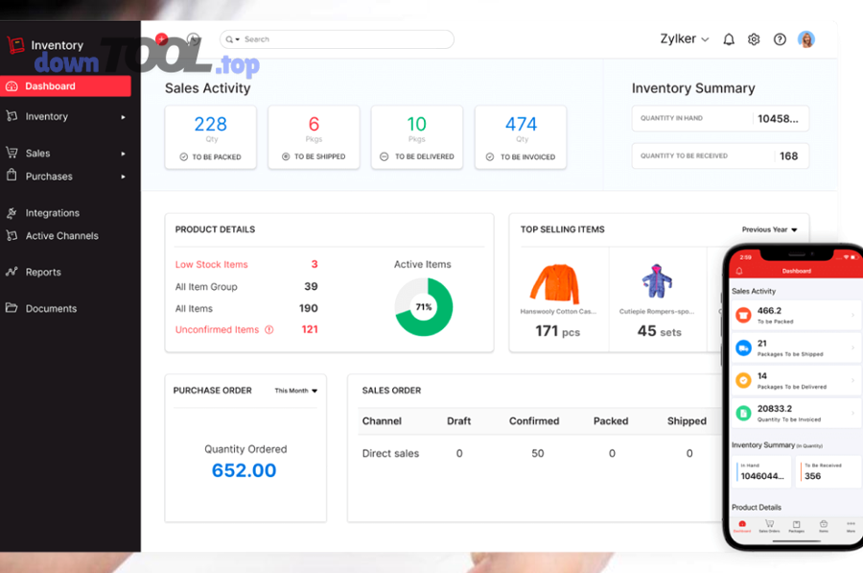Click the Zoho Inventory logo icon

(15, 45)
